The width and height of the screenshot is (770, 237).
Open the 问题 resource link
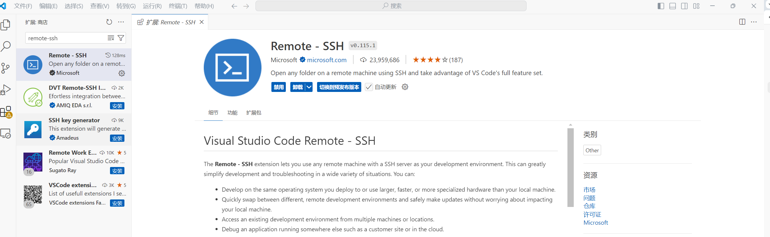pyautogui.click(x=589, y=198)
